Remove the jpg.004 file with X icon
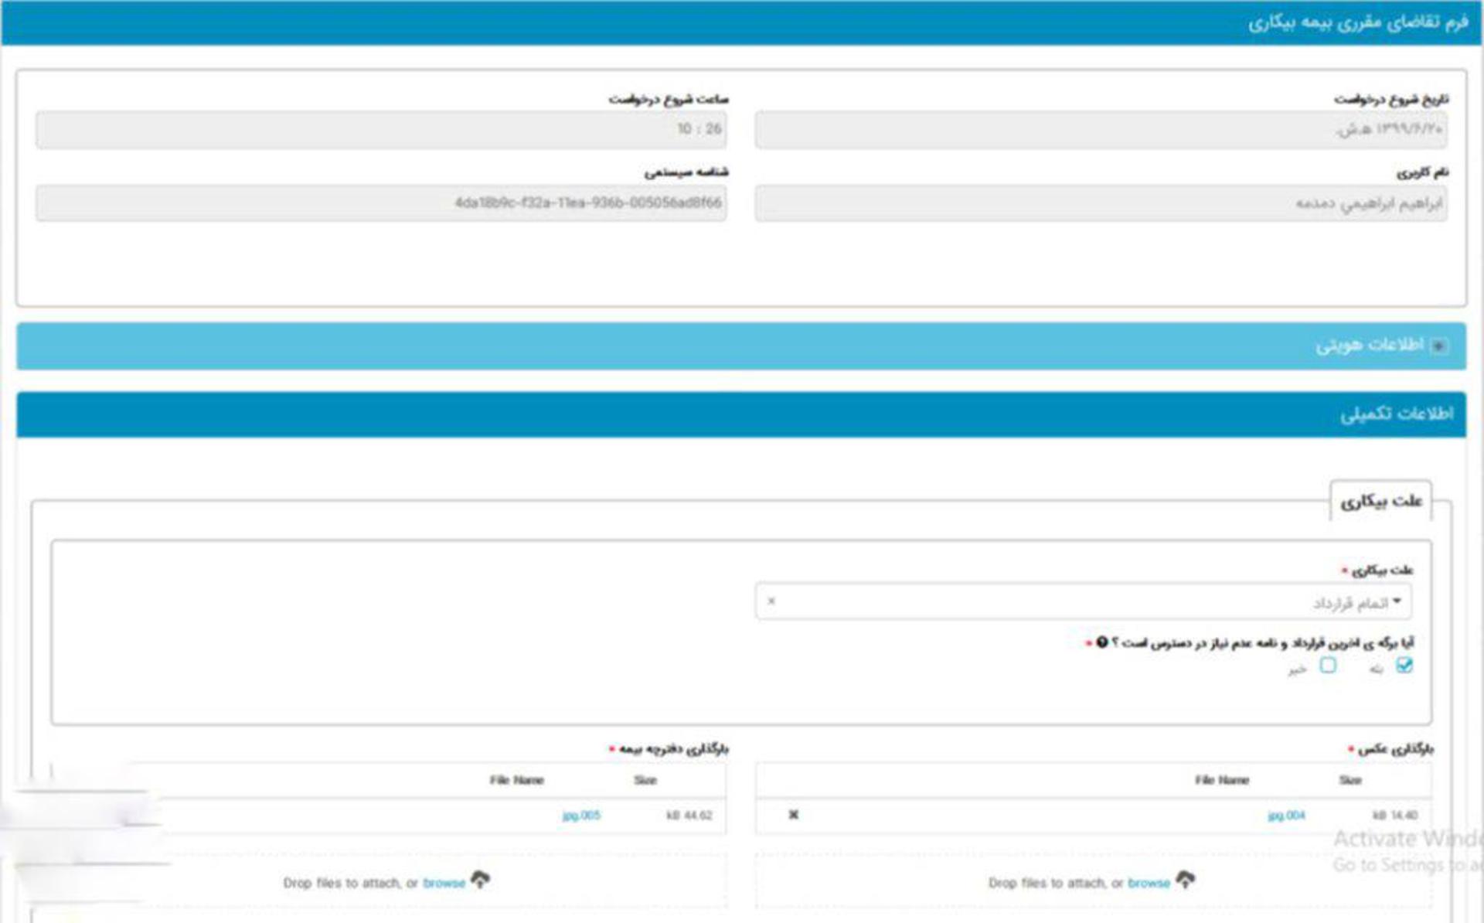The height and width of the screenshot is (923, 1484). (x=793, y=814)
